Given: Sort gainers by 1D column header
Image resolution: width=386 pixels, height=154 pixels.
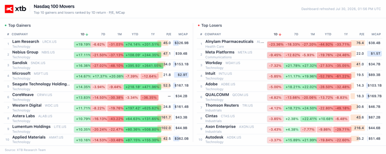Looking at the screenshot, I should (x=84, y=34).
